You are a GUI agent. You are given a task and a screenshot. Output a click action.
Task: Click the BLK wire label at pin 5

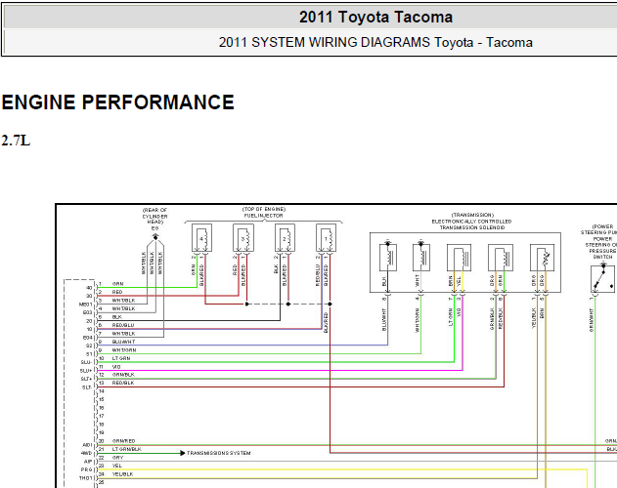click(117, 316)
